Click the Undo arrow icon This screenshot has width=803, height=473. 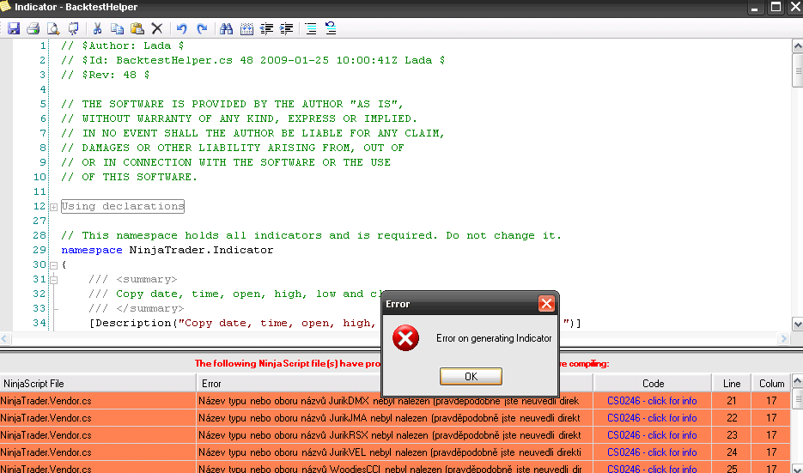pos(182,28)
